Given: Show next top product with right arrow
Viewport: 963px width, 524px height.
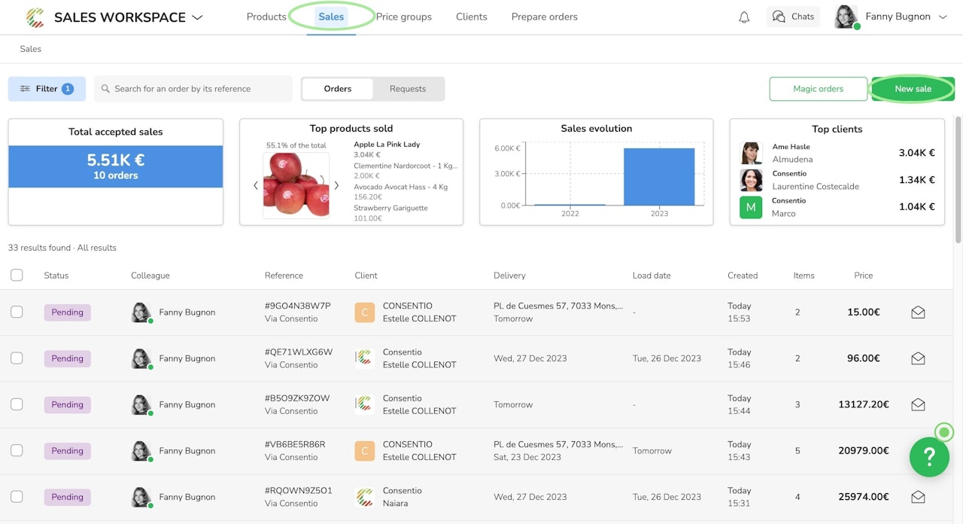Looking at the screenshot, I should [336, 185].
